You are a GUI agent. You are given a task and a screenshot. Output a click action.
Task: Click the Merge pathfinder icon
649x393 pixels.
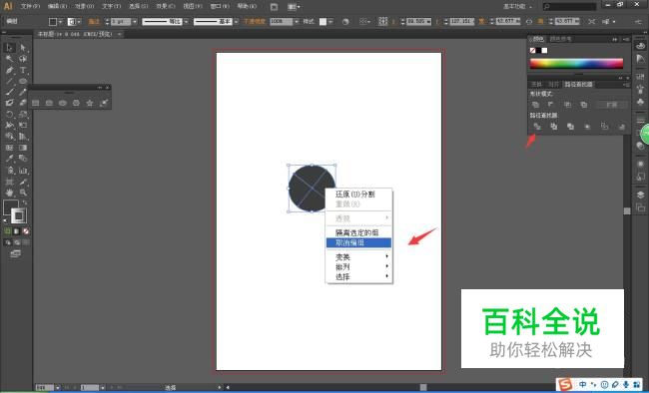570,127
